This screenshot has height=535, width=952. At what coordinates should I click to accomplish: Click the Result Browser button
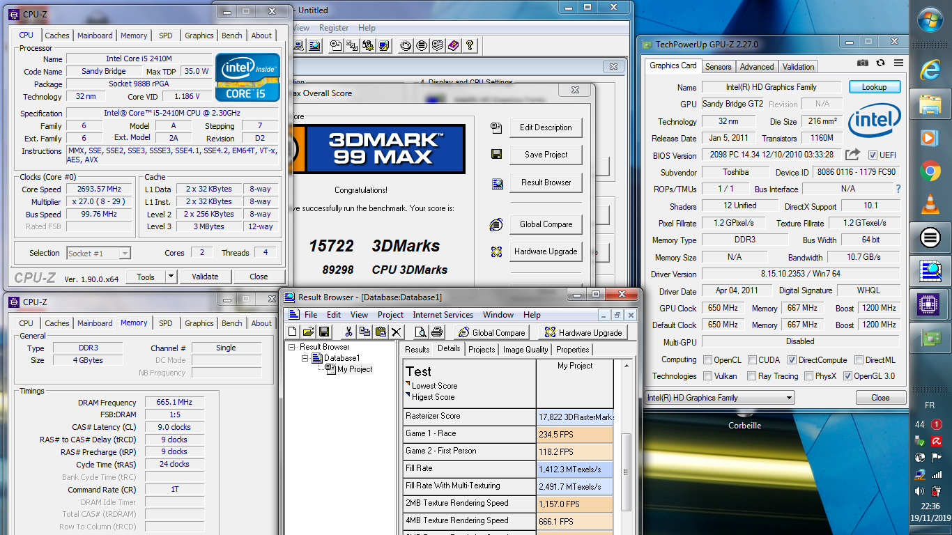(x=546, y=183)
